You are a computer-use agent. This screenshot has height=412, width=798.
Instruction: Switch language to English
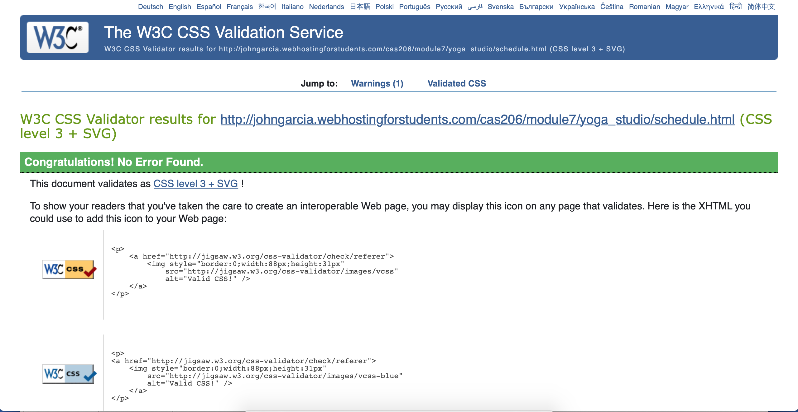coord(180,7)
